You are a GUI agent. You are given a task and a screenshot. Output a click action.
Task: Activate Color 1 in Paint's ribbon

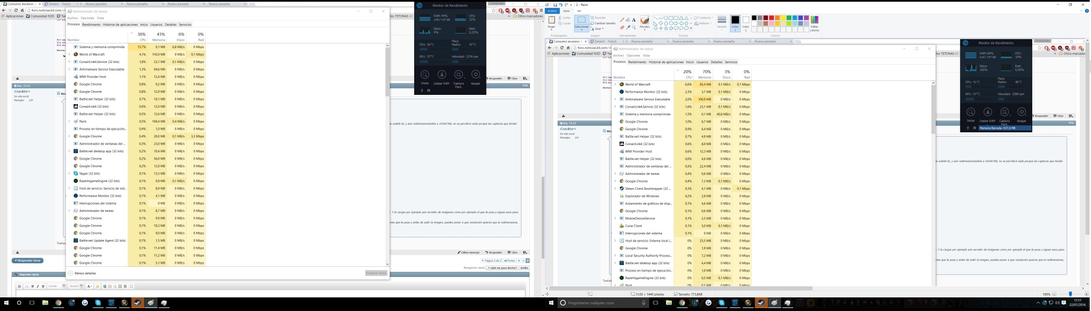pyautogui.click(x=735, y=23)
